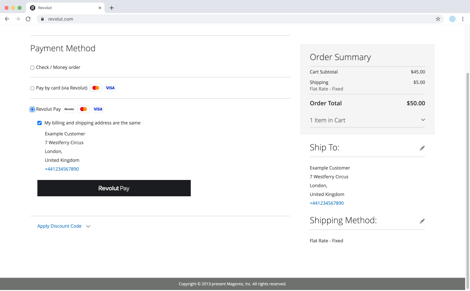This screenshot has height=291, width=470.
Task: Click the Order Total $50.00 amount
Action: (416, 103)
